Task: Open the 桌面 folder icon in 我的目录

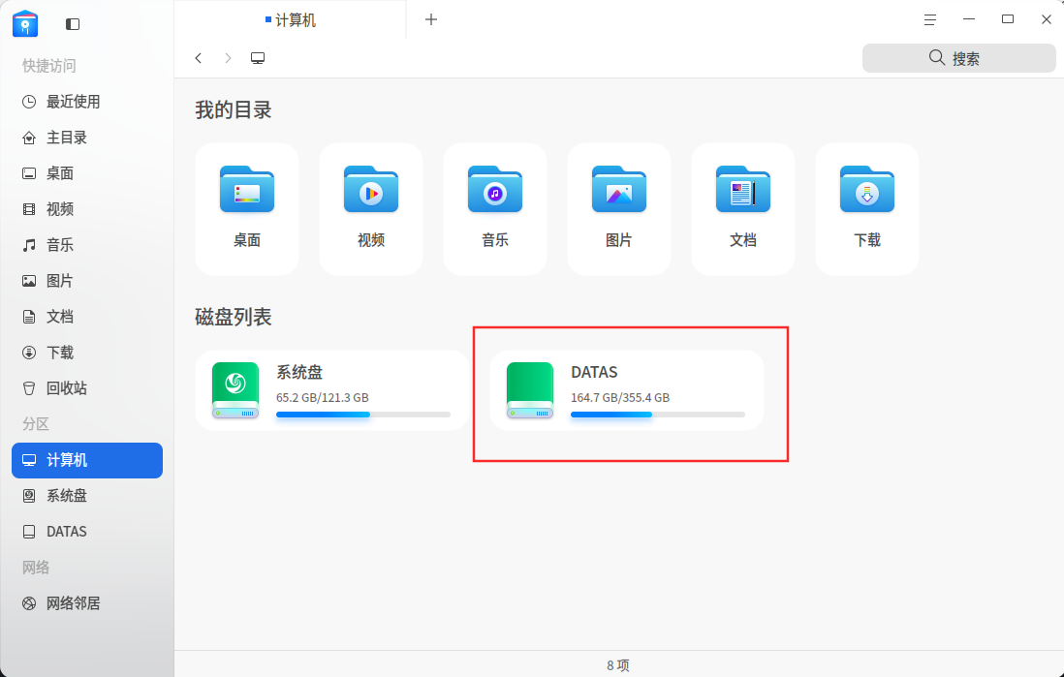Action: click(247, 190)
